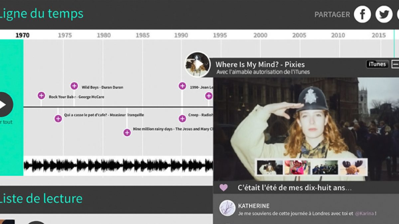
Task: Select the group photo thumbnail
Action: pos(325,167)
